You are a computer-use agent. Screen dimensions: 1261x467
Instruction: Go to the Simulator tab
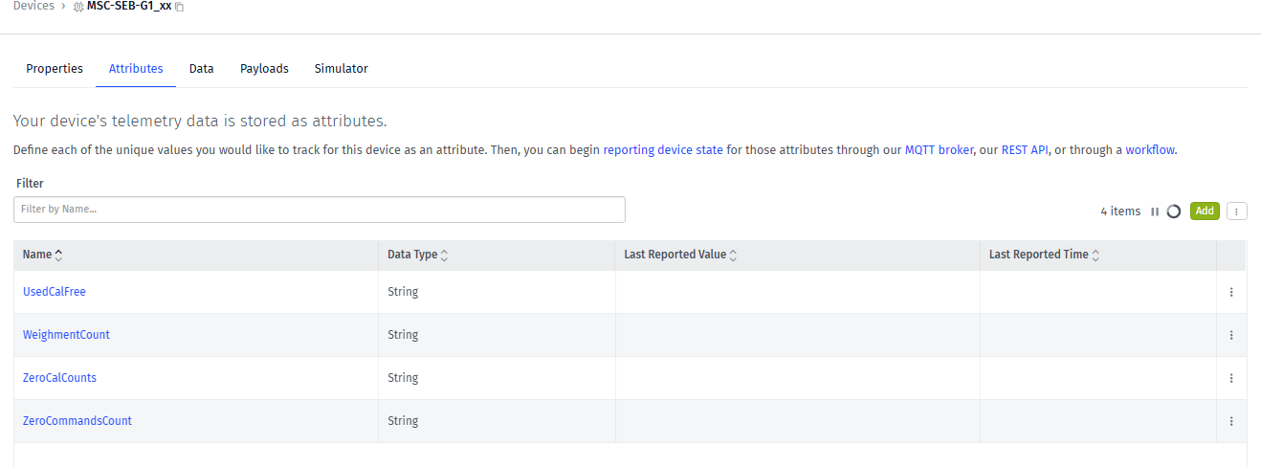pyautogui.click(x=342, y=69)
